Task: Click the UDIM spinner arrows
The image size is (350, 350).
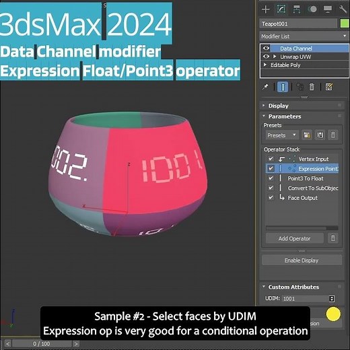Action: [x=332, y=299]
